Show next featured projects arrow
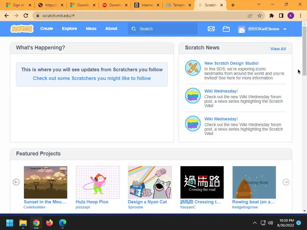Viewport: 307px width, 230px height. 286,182
